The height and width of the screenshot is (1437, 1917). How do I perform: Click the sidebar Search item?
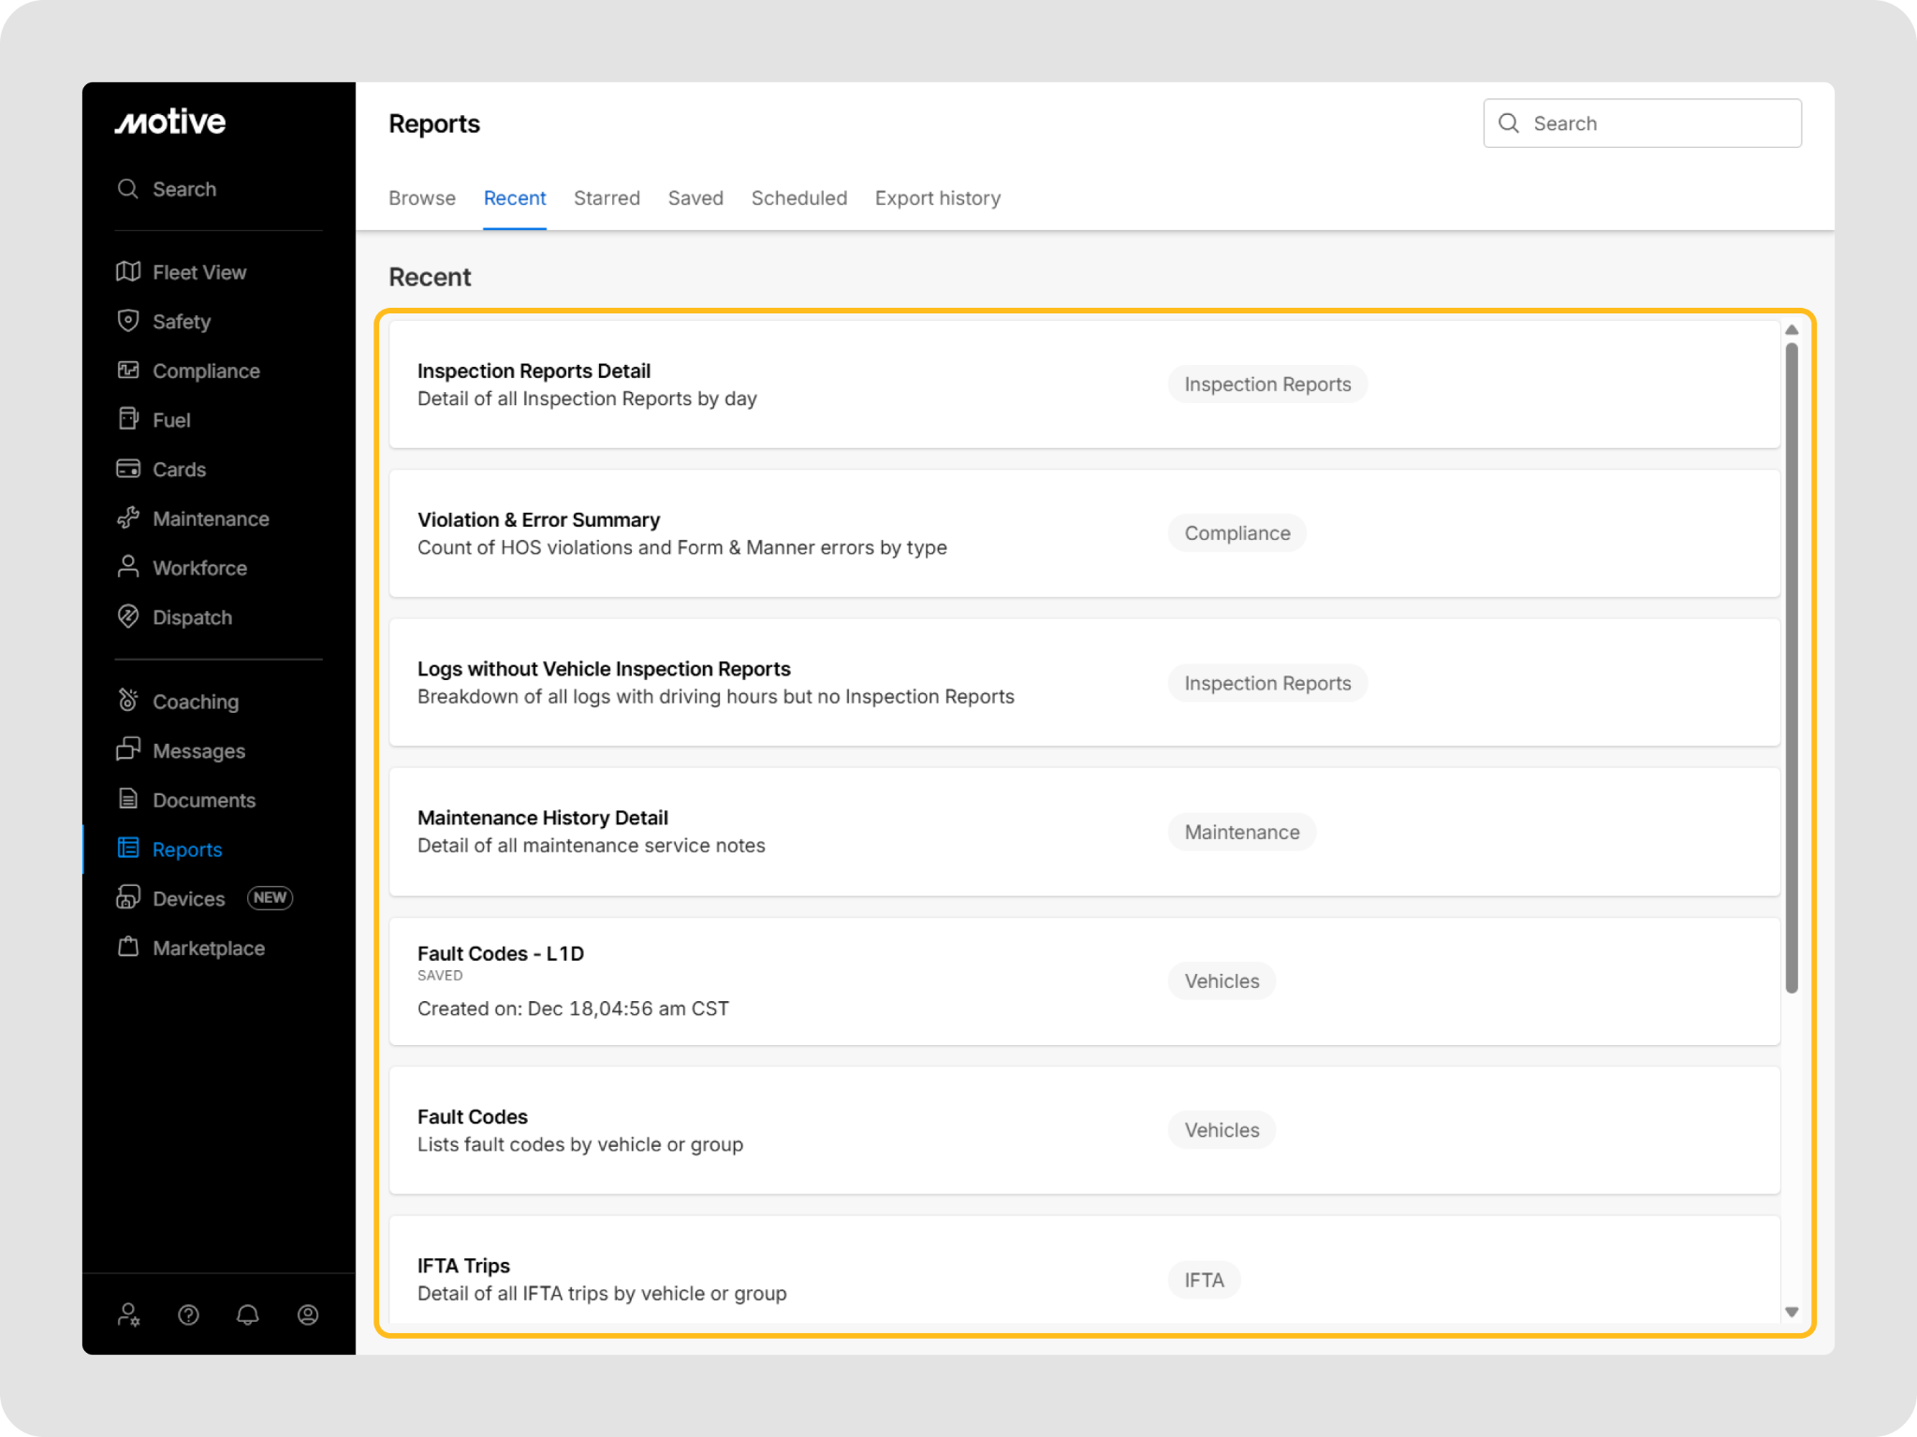coord(184,189)
